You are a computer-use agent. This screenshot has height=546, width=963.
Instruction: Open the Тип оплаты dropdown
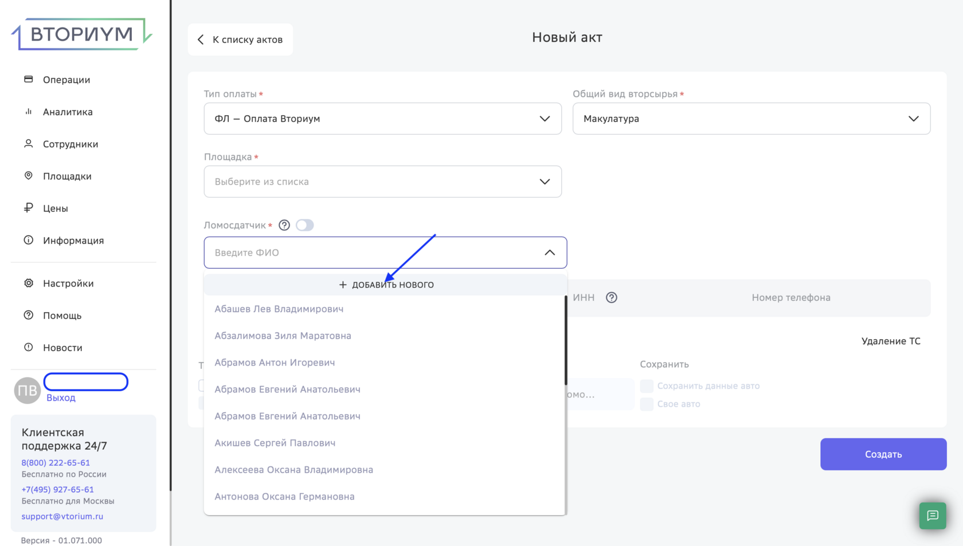pyautogui.click(x=382, y=119)
